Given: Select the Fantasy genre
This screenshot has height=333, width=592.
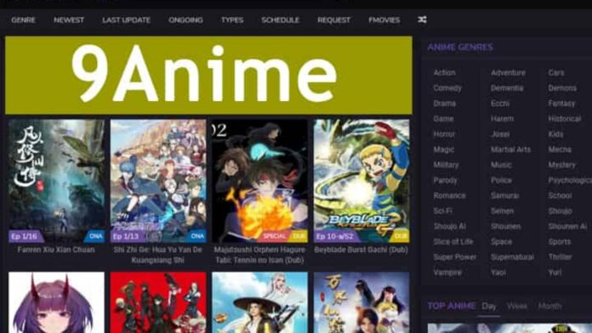Looking at the screenshot, I should click(x=561, y=104).
